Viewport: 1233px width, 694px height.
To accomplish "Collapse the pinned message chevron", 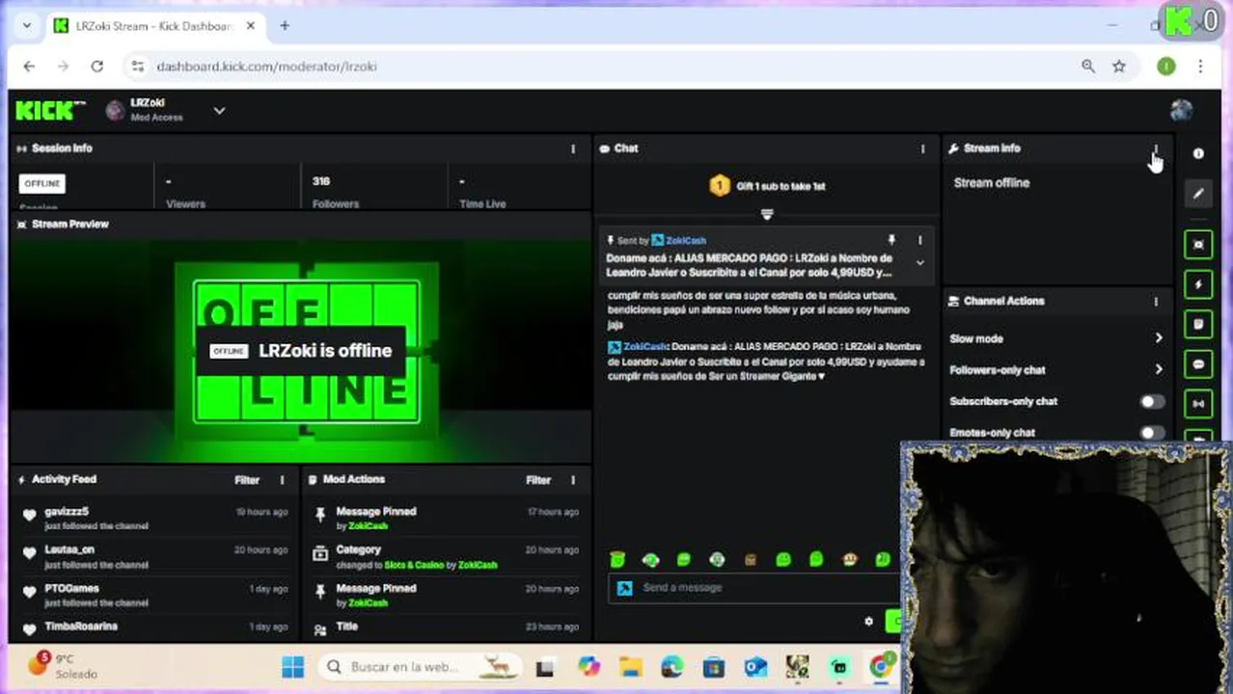I will click(x=919, y=263).
